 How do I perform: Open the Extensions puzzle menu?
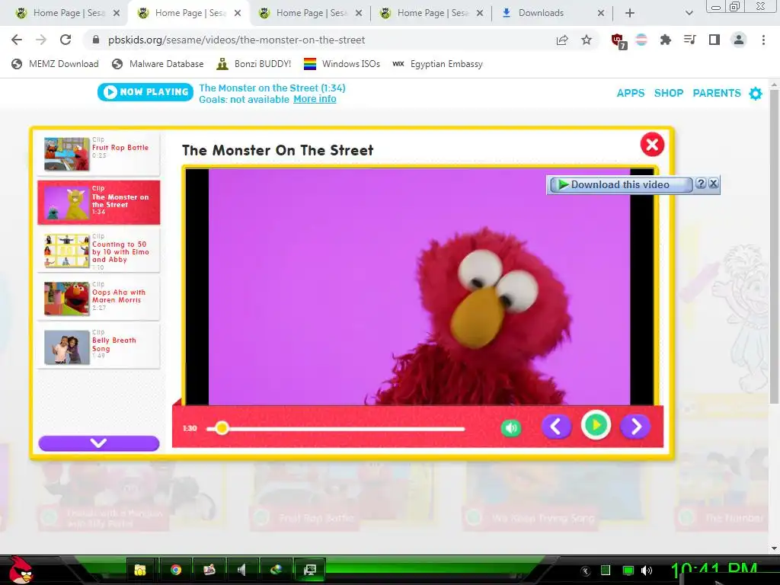[x=666, y=40]
